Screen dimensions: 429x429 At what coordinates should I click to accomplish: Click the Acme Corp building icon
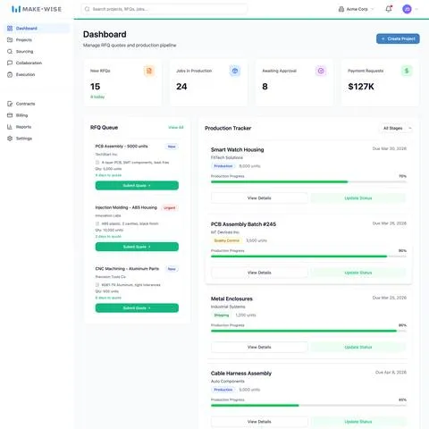(x=341, y=9)
